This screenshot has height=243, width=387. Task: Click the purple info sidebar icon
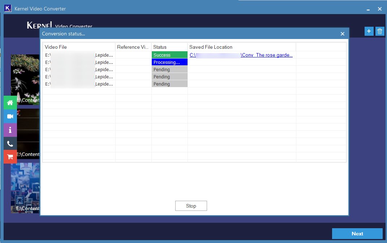[x=10, y=130]
